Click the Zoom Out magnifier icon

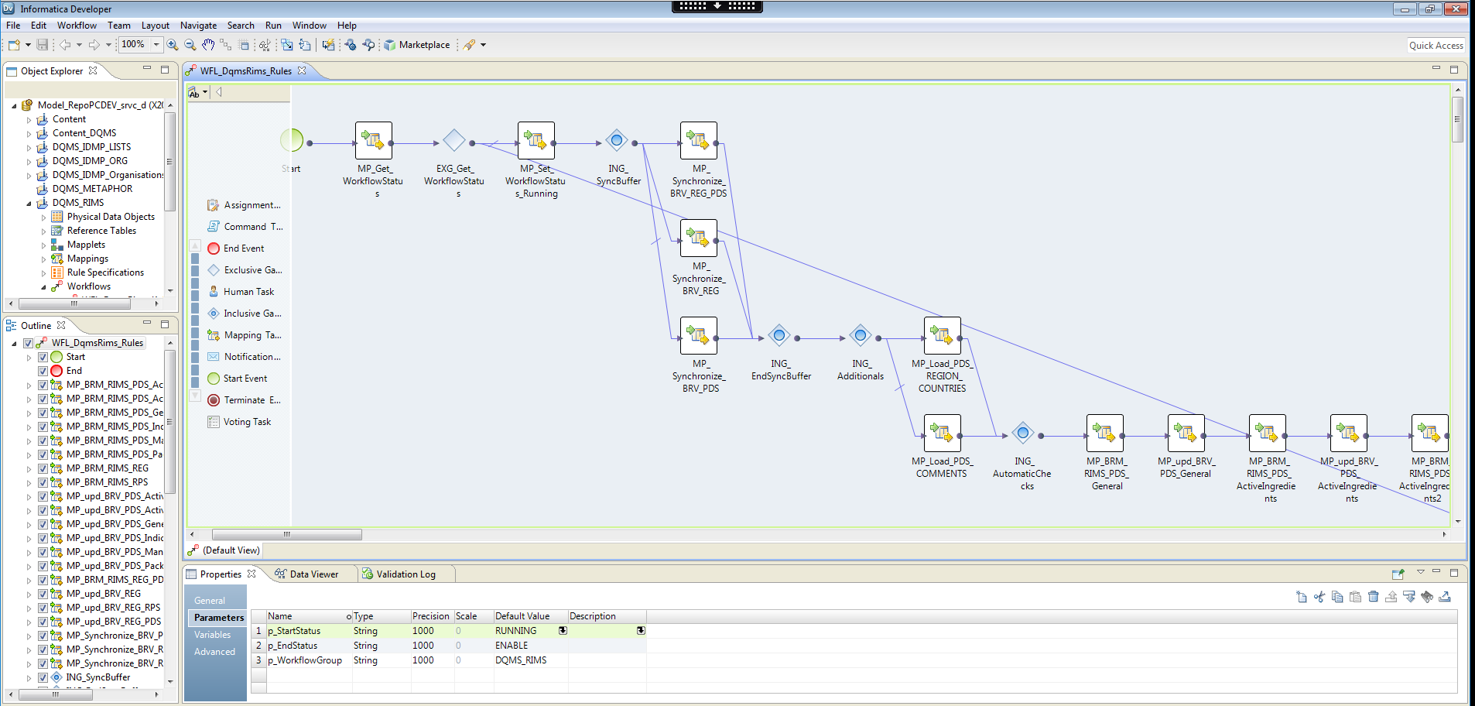[190, 45]
